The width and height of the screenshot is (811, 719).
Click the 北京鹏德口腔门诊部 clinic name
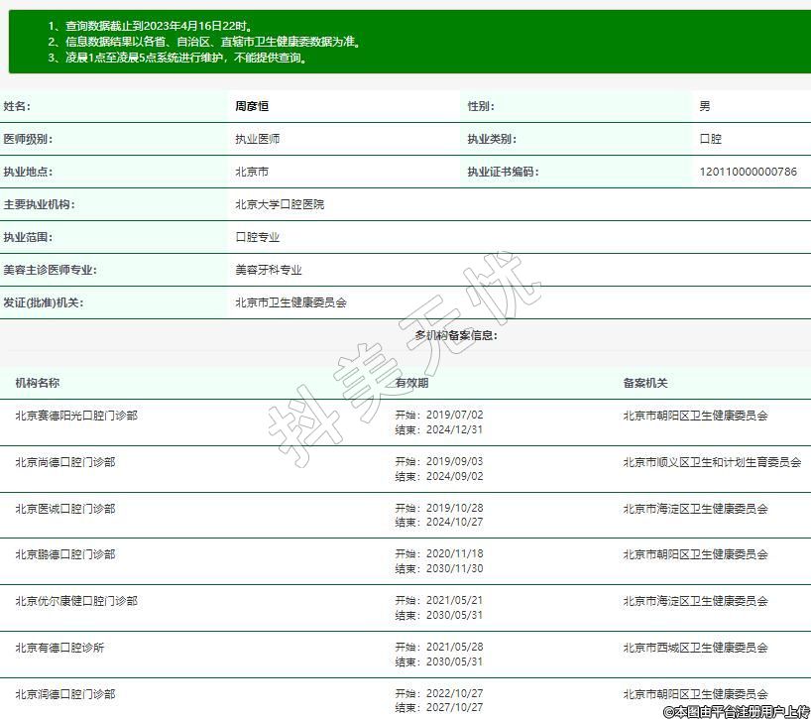64,554
